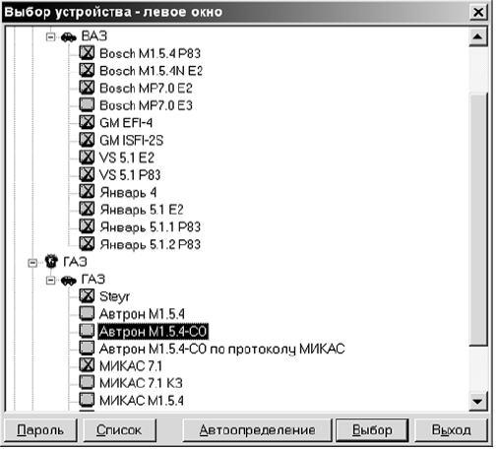
Task: Select Январь 5.1.2 P83 in the list
Action: (150, 244)
